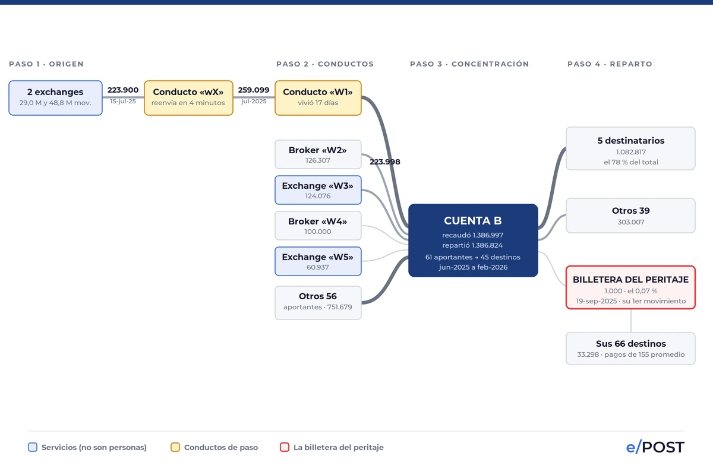Click 'repartió 1.386.824' in CUENTA B
This screenshot has width=713, height=475.
click(473, 245)
